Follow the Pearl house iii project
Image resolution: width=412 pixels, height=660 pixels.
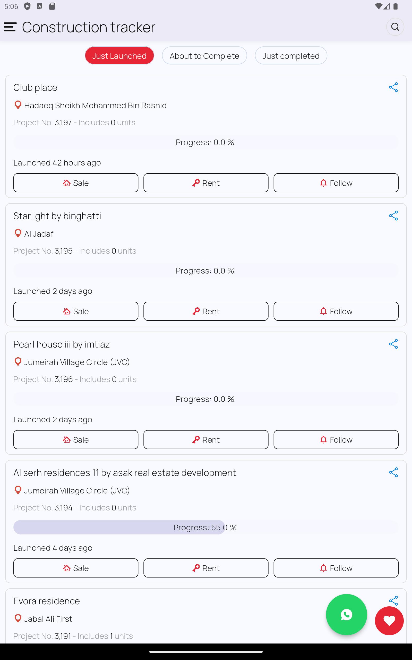[x=336, y=440]
